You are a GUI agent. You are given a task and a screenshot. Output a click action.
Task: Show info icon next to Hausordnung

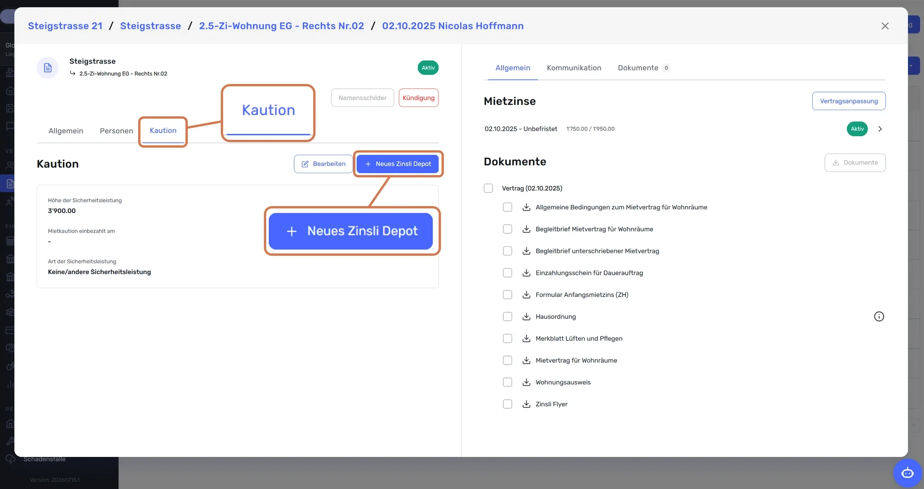(x=879, y=317)
